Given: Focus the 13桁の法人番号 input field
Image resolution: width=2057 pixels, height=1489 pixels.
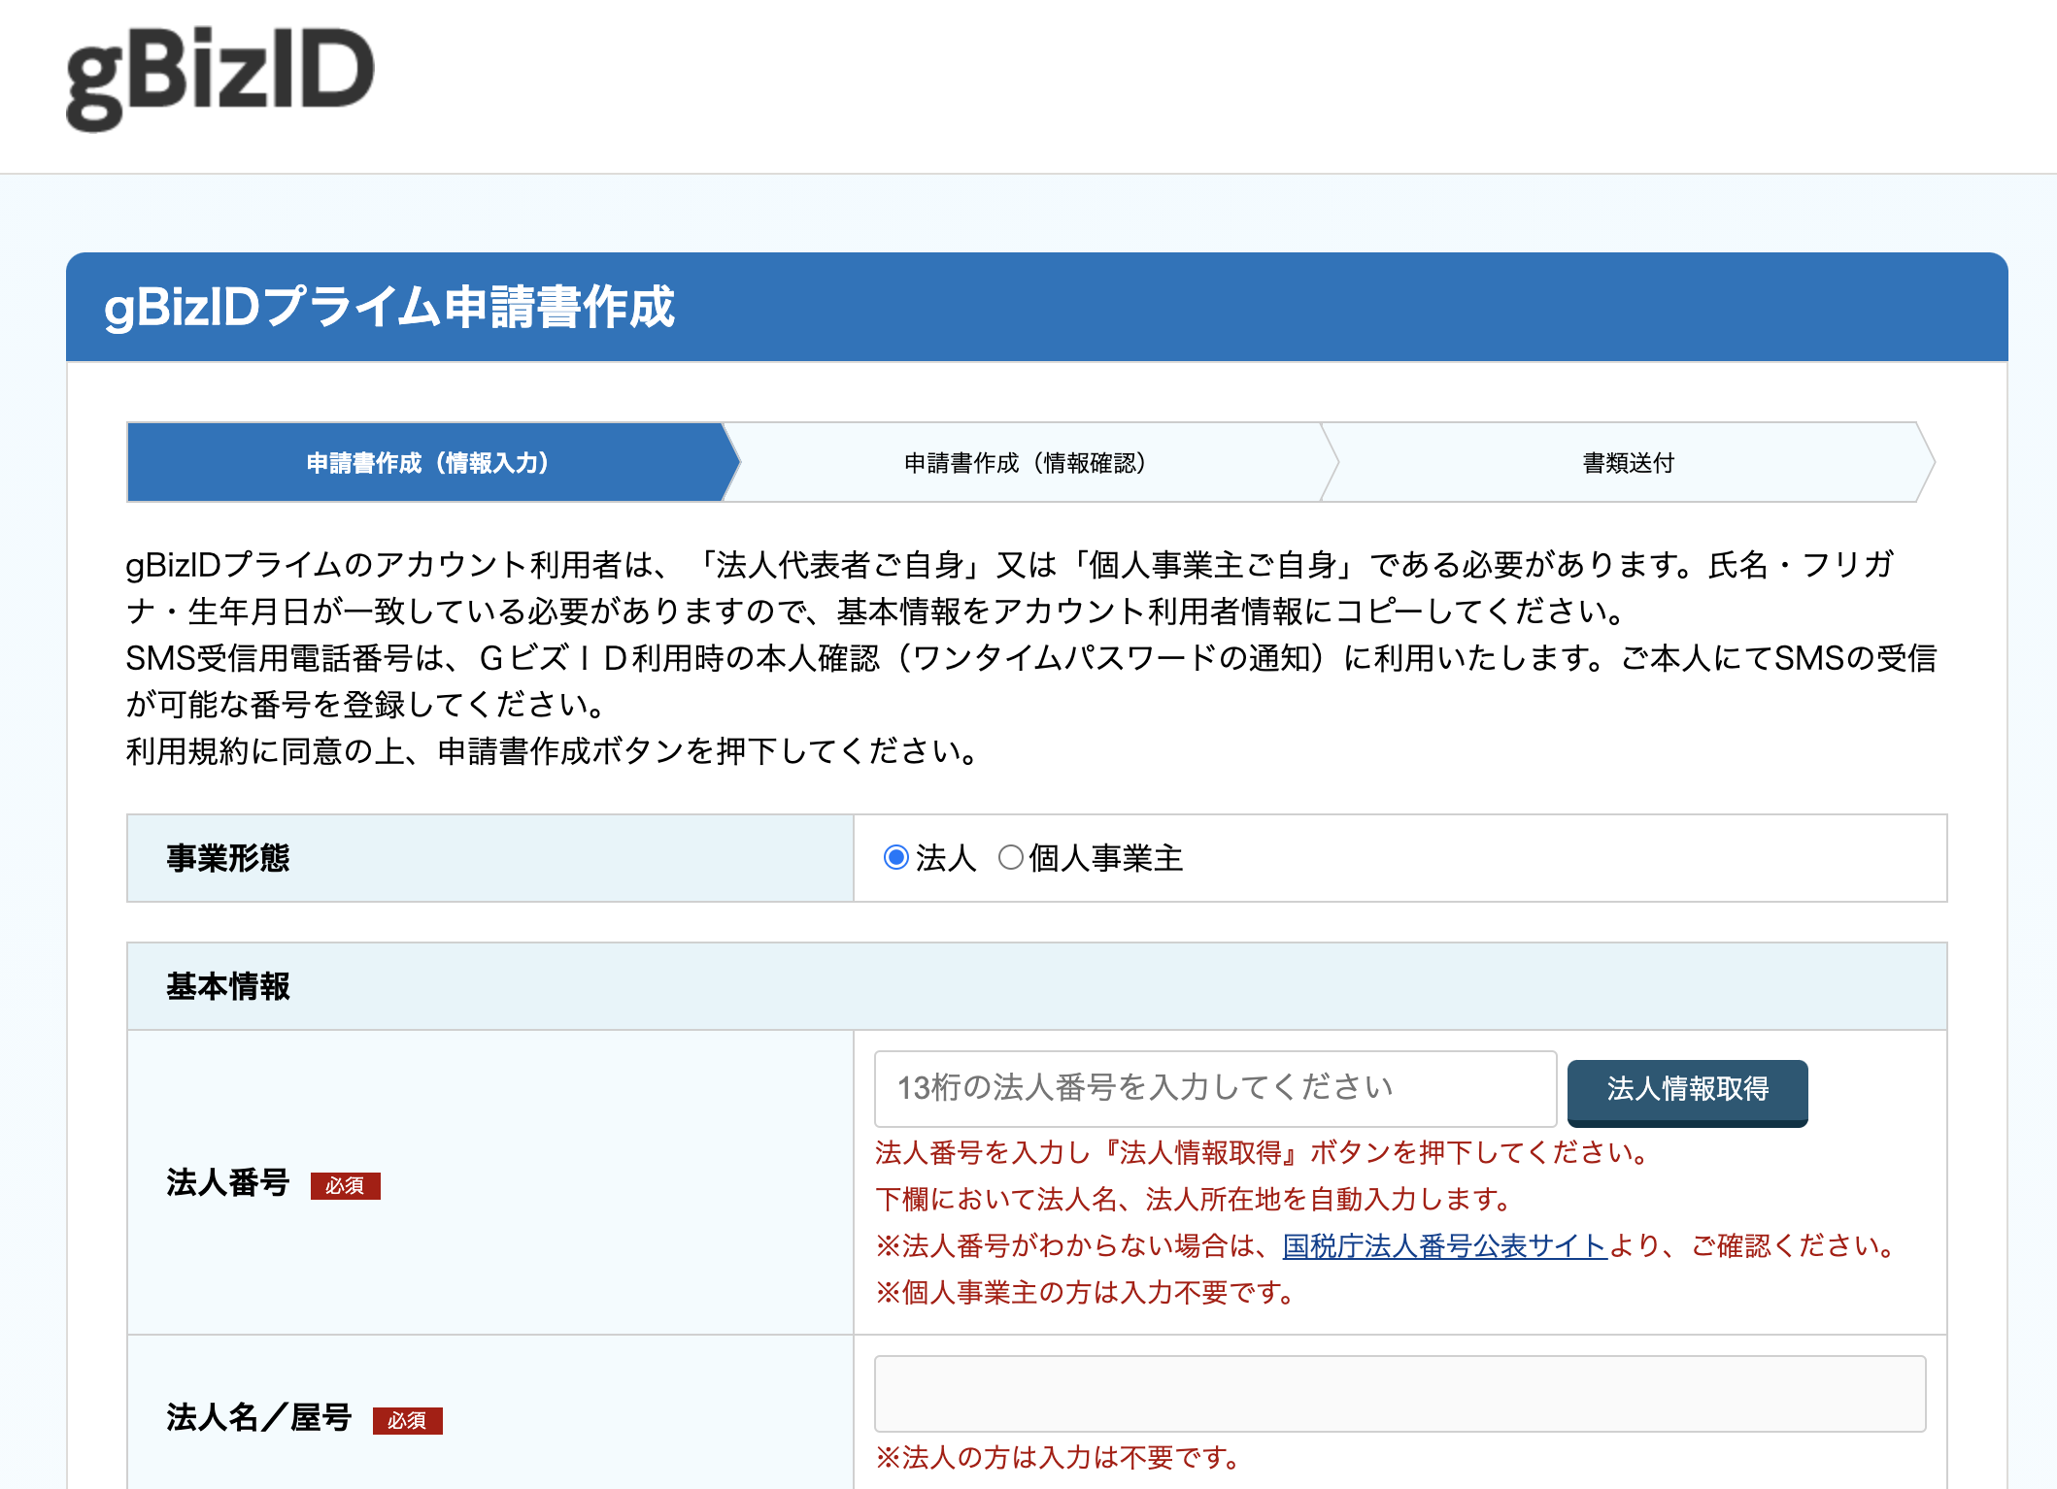Looking at the screenshot, I should pyautogui.click(x=1214, y=1089).
